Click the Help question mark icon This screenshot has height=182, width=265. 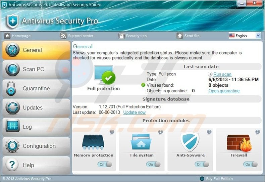(12, 165)
